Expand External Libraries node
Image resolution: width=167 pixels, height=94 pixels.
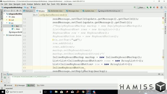[x=4, y=35]
